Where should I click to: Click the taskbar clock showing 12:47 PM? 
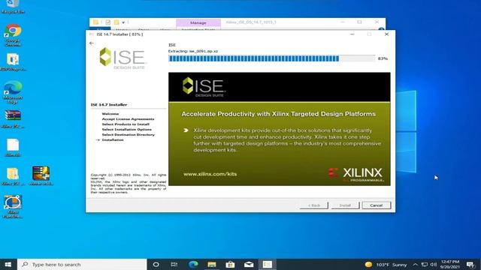click(x=449, y=264)
